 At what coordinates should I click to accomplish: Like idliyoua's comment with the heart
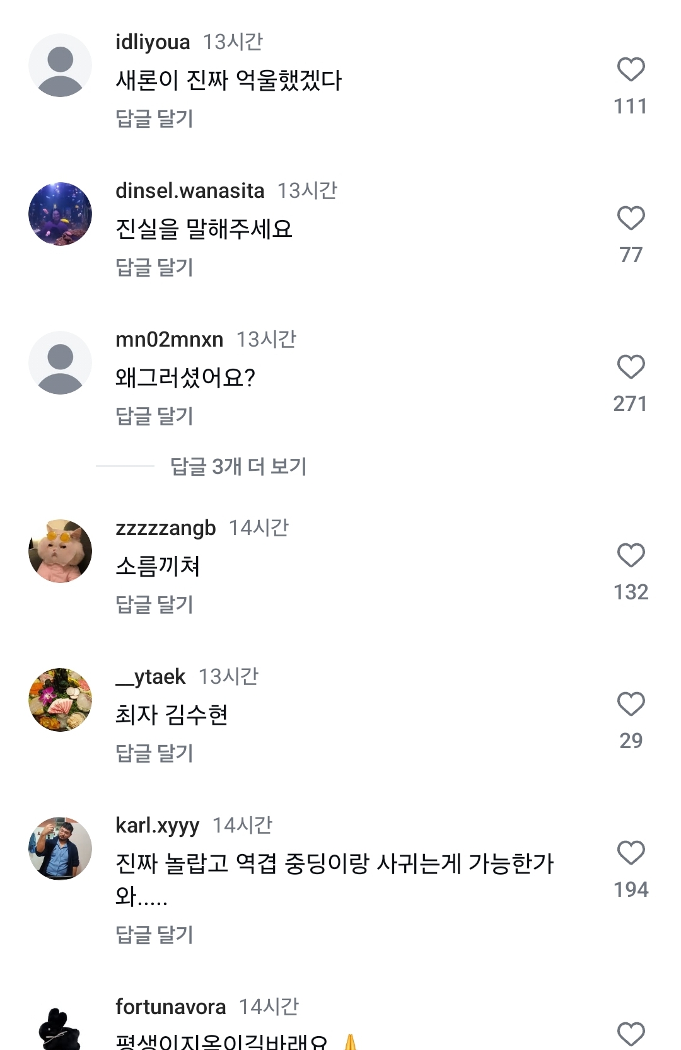tap(631, 69)
